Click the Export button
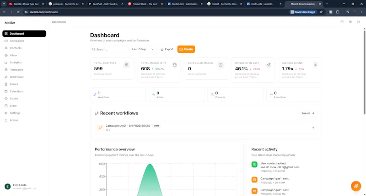The height and width of the screenshot is (196, 366). 167,49
